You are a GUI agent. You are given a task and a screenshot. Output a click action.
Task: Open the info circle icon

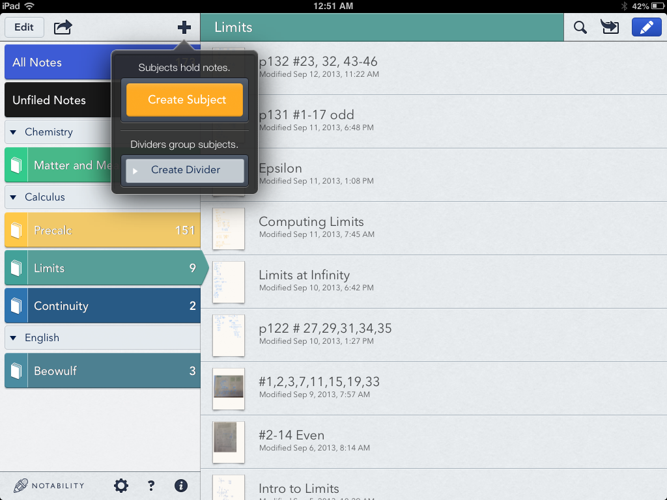181,486
